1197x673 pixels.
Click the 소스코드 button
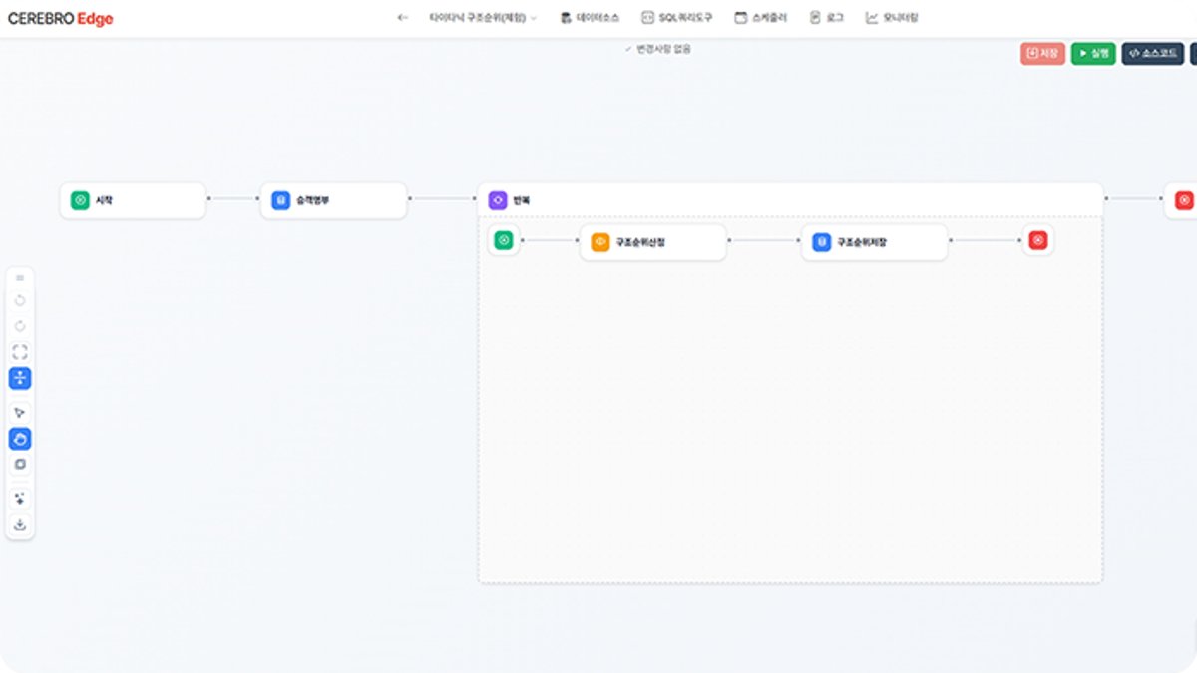click(x=1152, y=53)
